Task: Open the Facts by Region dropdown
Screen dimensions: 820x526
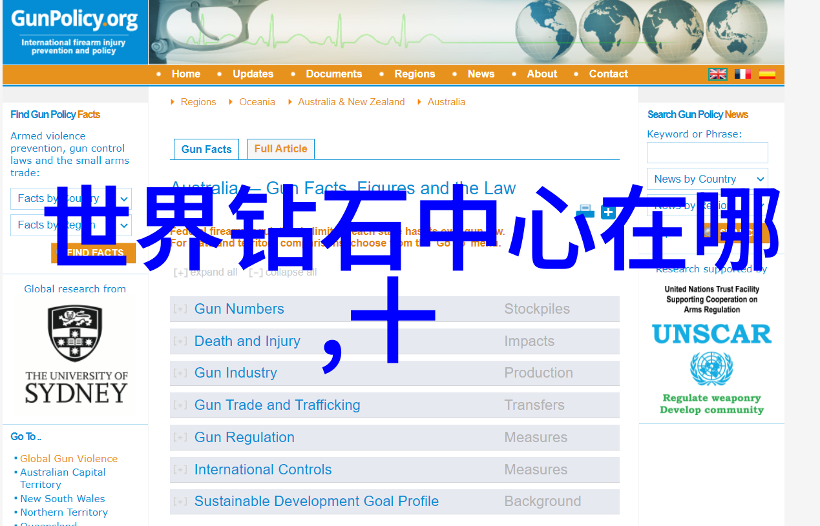Action: [71, 225]
